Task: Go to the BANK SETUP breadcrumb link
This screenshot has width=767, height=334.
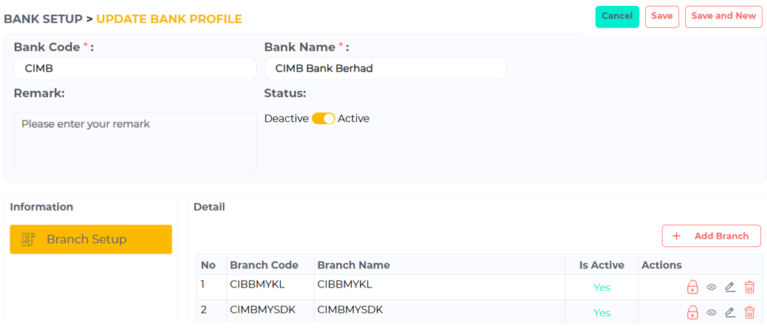Action: point(43,19)
